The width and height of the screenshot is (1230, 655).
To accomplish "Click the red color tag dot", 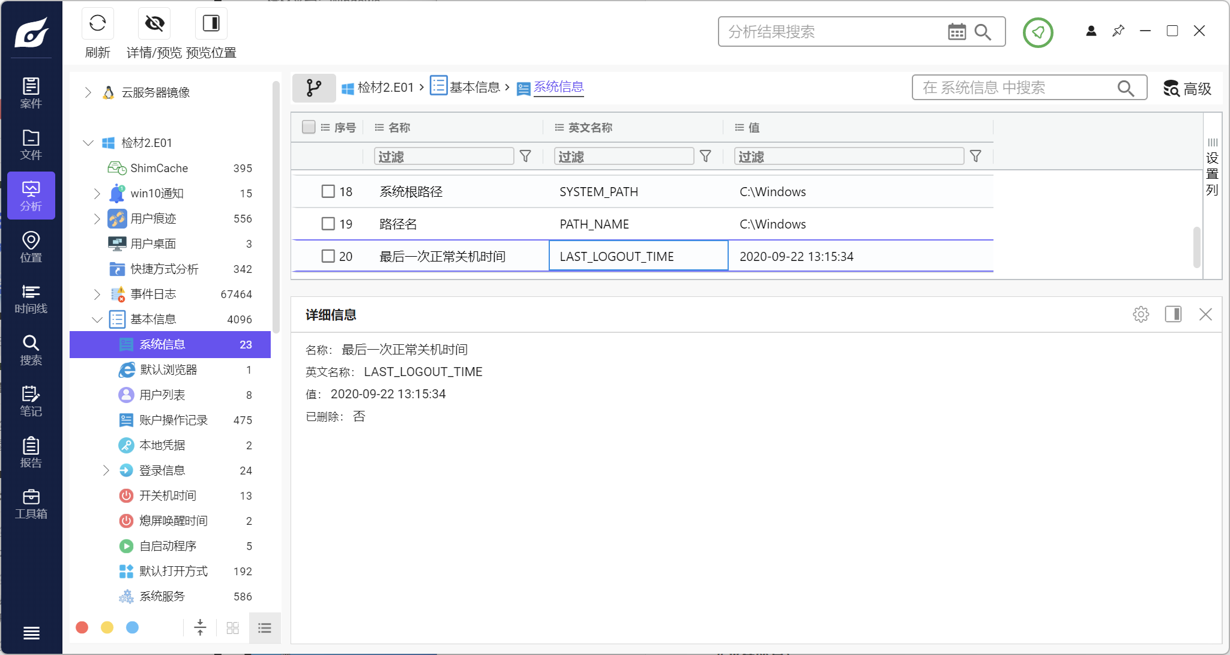I will click(82, 627).
